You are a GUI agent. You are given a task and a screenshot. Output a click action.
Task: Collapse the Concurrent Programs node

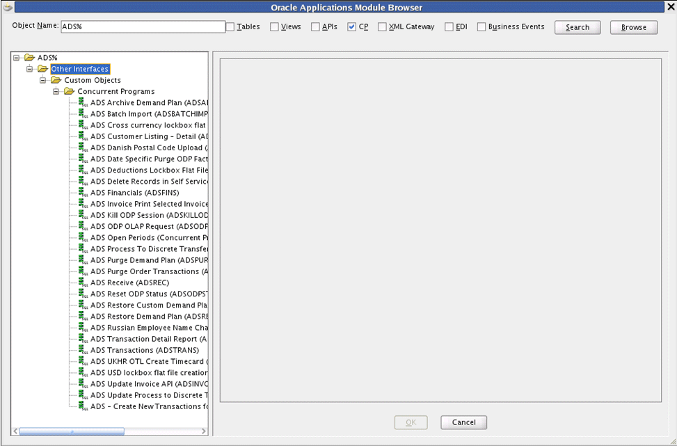[x=56, y=91]
